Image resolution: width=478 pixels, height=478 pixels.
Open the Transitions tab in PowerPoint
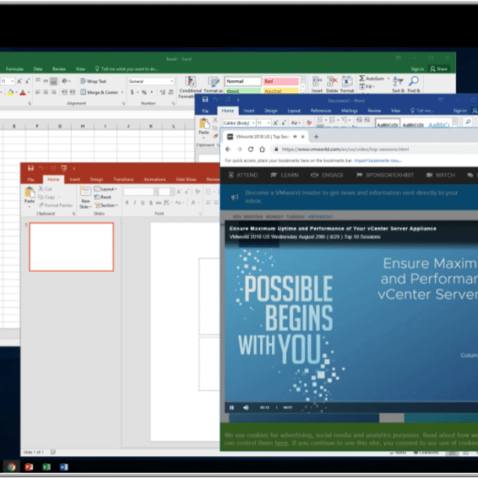pos(123,179)
